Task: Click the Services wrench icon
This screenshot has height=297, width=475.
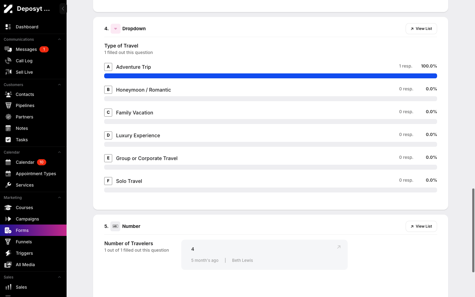Action: coord(8,185)
